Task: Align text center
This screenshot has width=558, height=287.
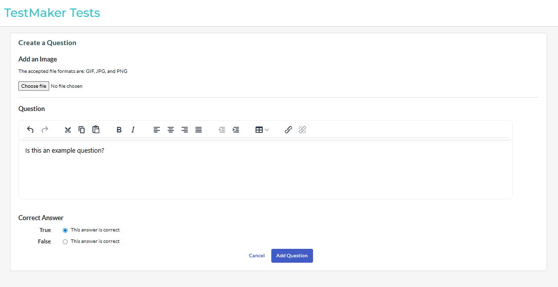Action: [x=171, y=130]
